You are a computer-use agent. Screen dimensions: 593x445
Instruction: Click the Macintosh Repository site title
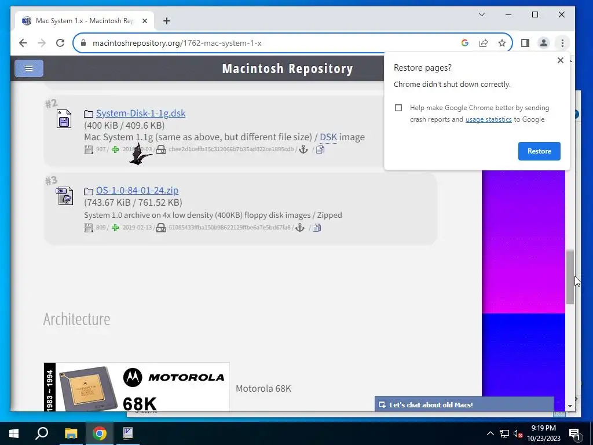[x=287, y=68]
